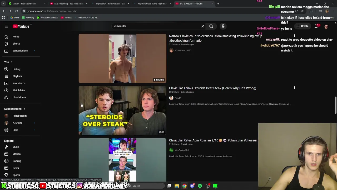Open the YouTube account avatar menu
Screen dimensions: 337x190
[x=326, y=26]
